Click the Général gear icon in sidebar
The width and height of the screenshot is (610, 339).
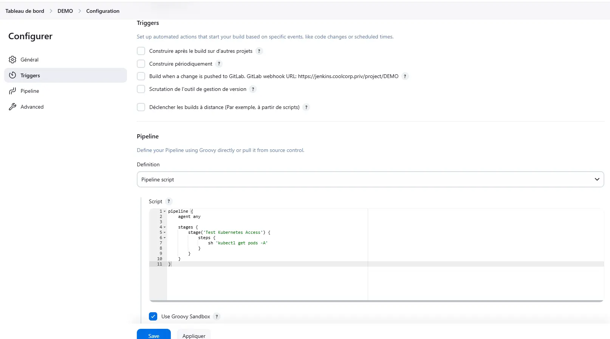pos(12,60)
